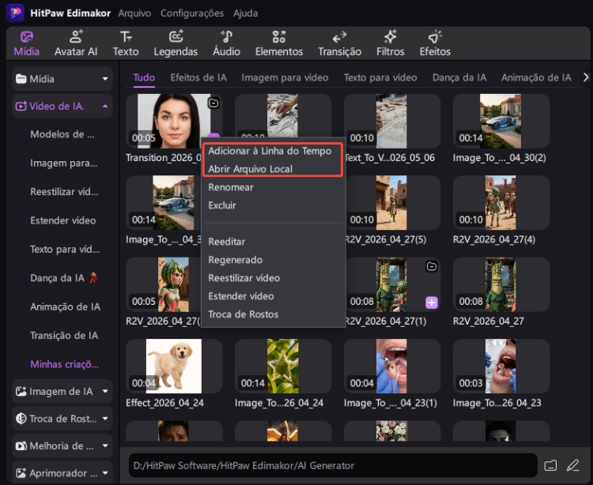Open the Arquivo menu
This screenshot has width=593, height=485.
pyautogui.click(x=134, y=13)
